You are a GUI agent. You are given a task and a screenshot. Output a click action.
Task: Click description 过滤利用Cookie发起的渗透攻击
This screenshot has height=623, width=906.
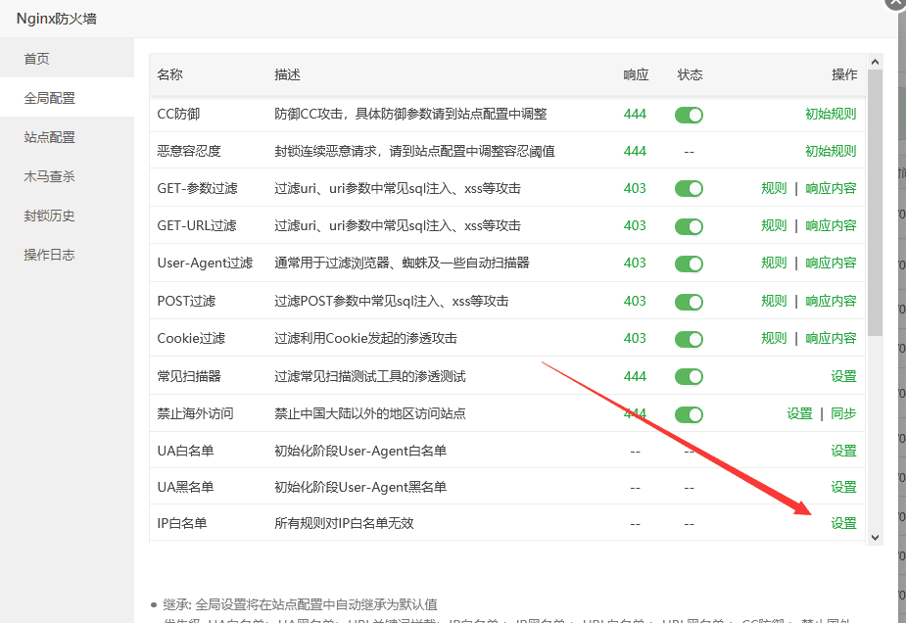(365, 338)
